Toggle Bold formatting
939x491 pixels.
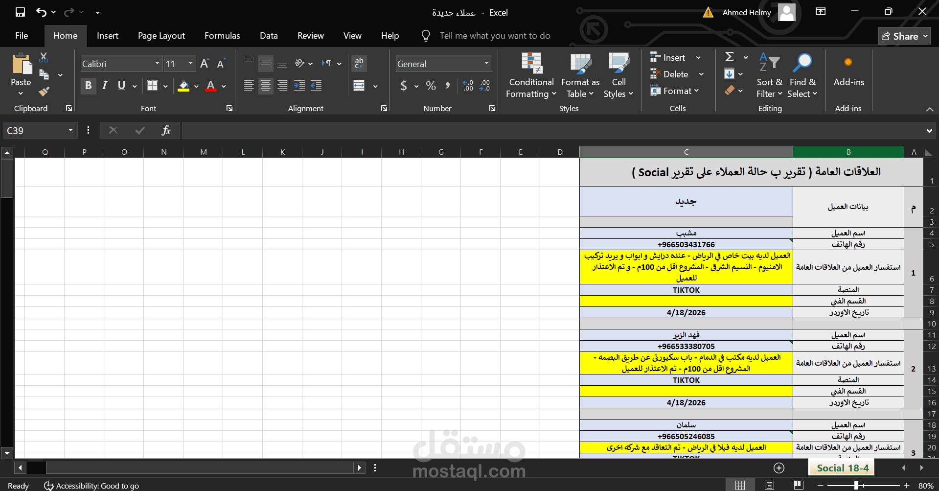click(88, 86)
